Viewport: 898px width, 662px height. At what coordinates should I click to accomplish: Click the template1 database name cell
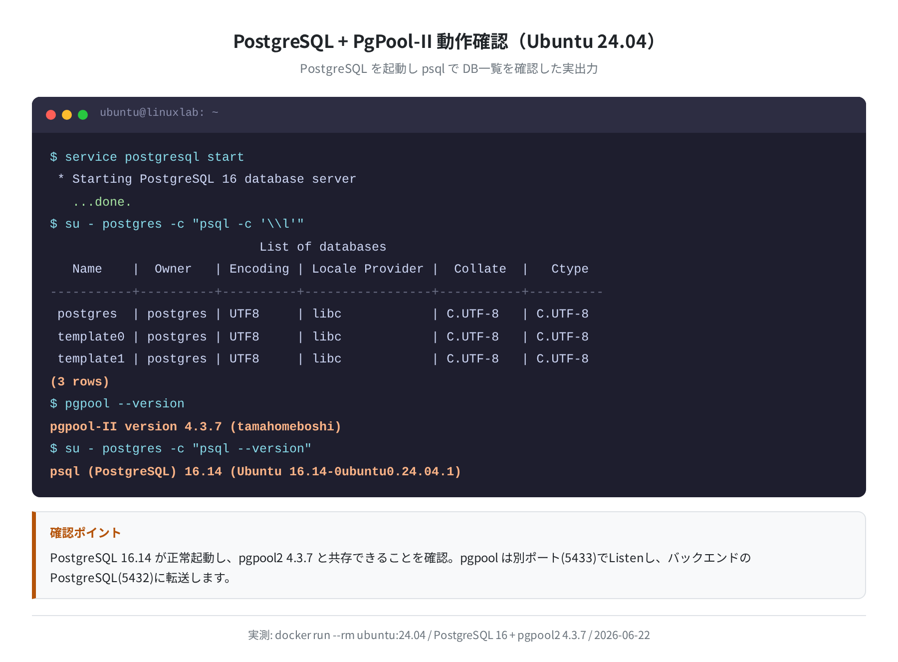pos(91,359)
